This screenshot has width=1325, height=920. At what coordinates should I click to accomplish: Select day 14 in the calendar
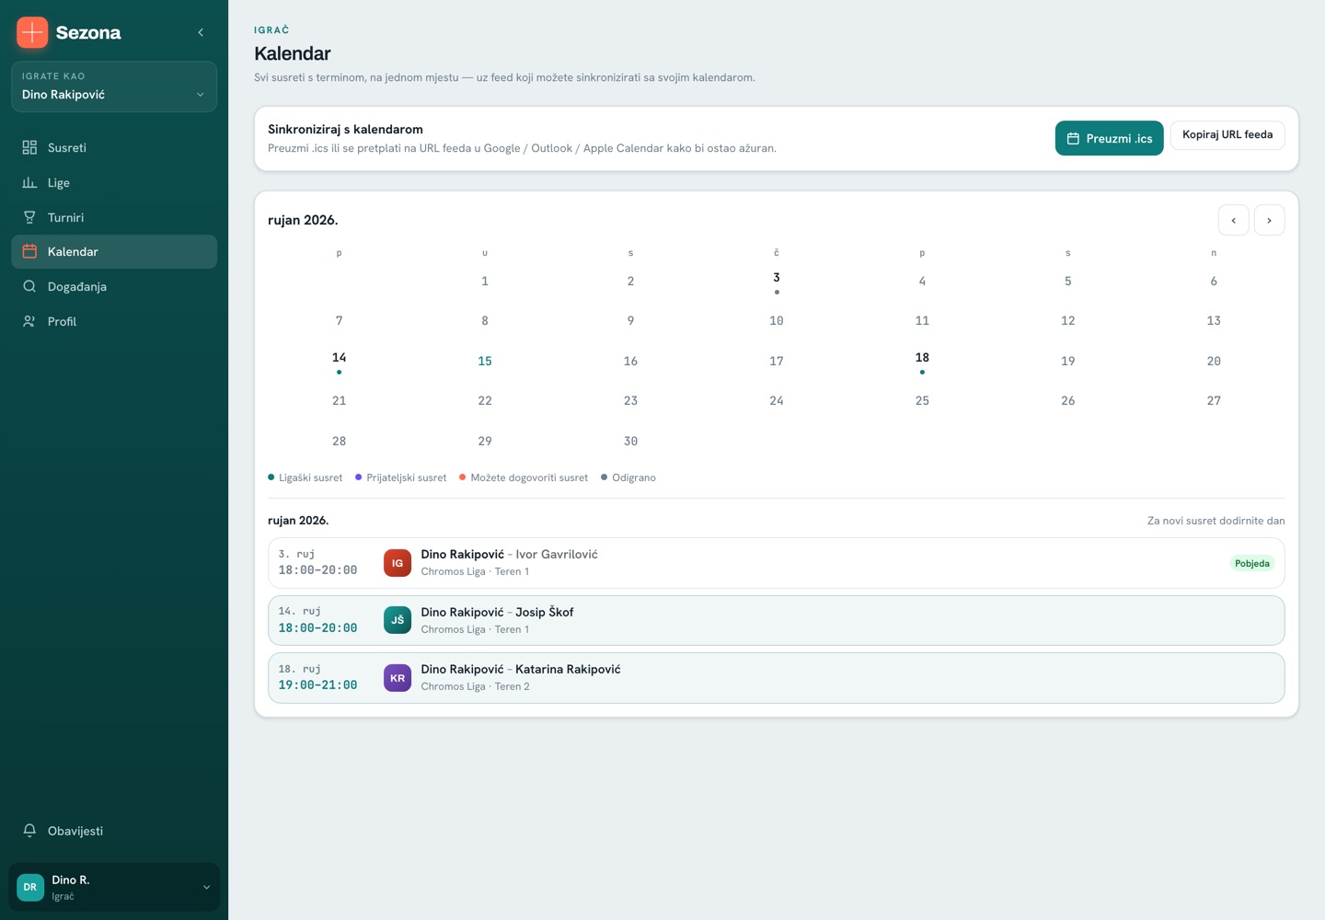click(340, 361)
